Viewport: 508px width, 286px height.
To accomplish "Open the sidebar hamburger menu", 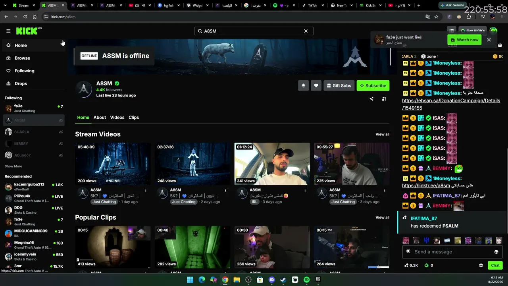I will [8, 31].
